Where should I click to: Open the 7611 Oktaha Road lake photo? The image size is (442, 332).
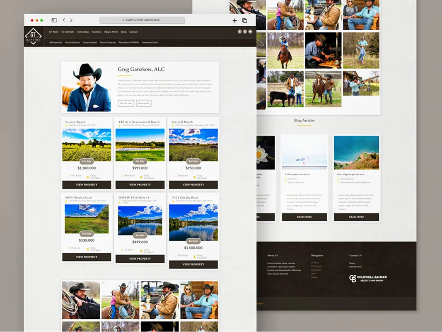pyautogui.click(x=193, y=223)
